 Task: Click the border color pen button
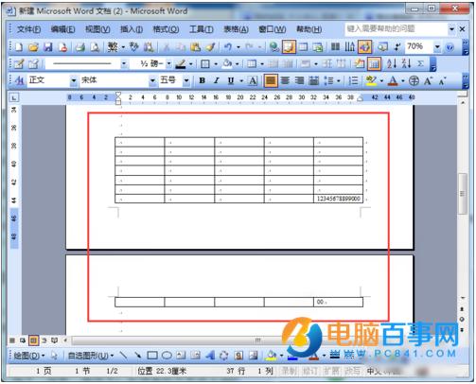[x=181, y=64]
